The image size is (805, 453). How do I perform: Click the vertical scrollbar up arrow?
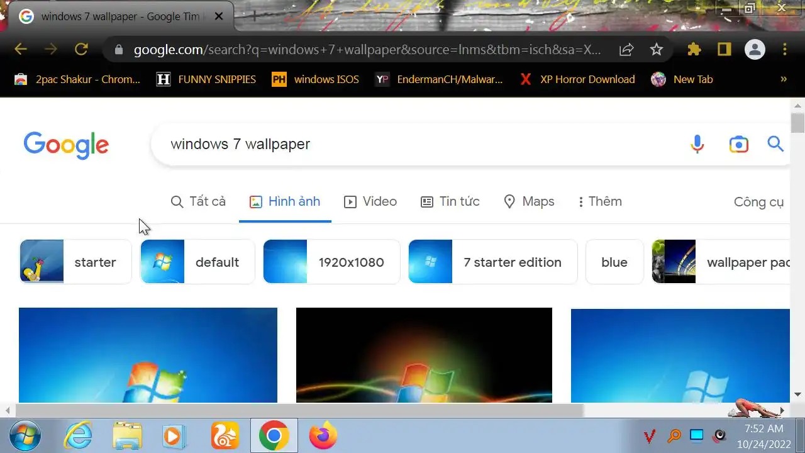(797, 105)
